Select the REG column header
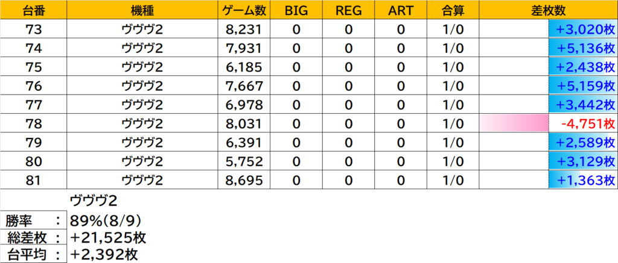Viewport: 618px width, 263px height. click(x=348, y=10)
